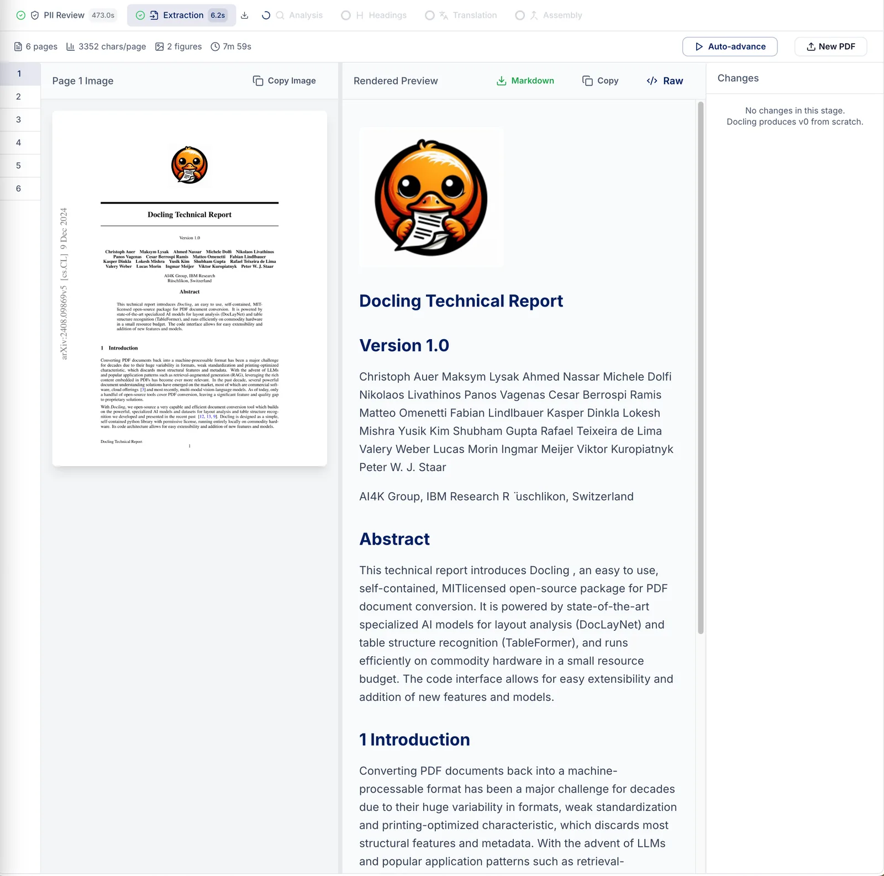Click the green check on Extraction
Viewport: 884px width, 876px height.
140,15
